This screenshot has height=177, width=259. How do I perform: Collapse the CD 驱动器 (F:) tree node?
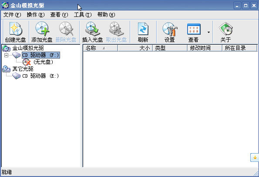[6, 55]
